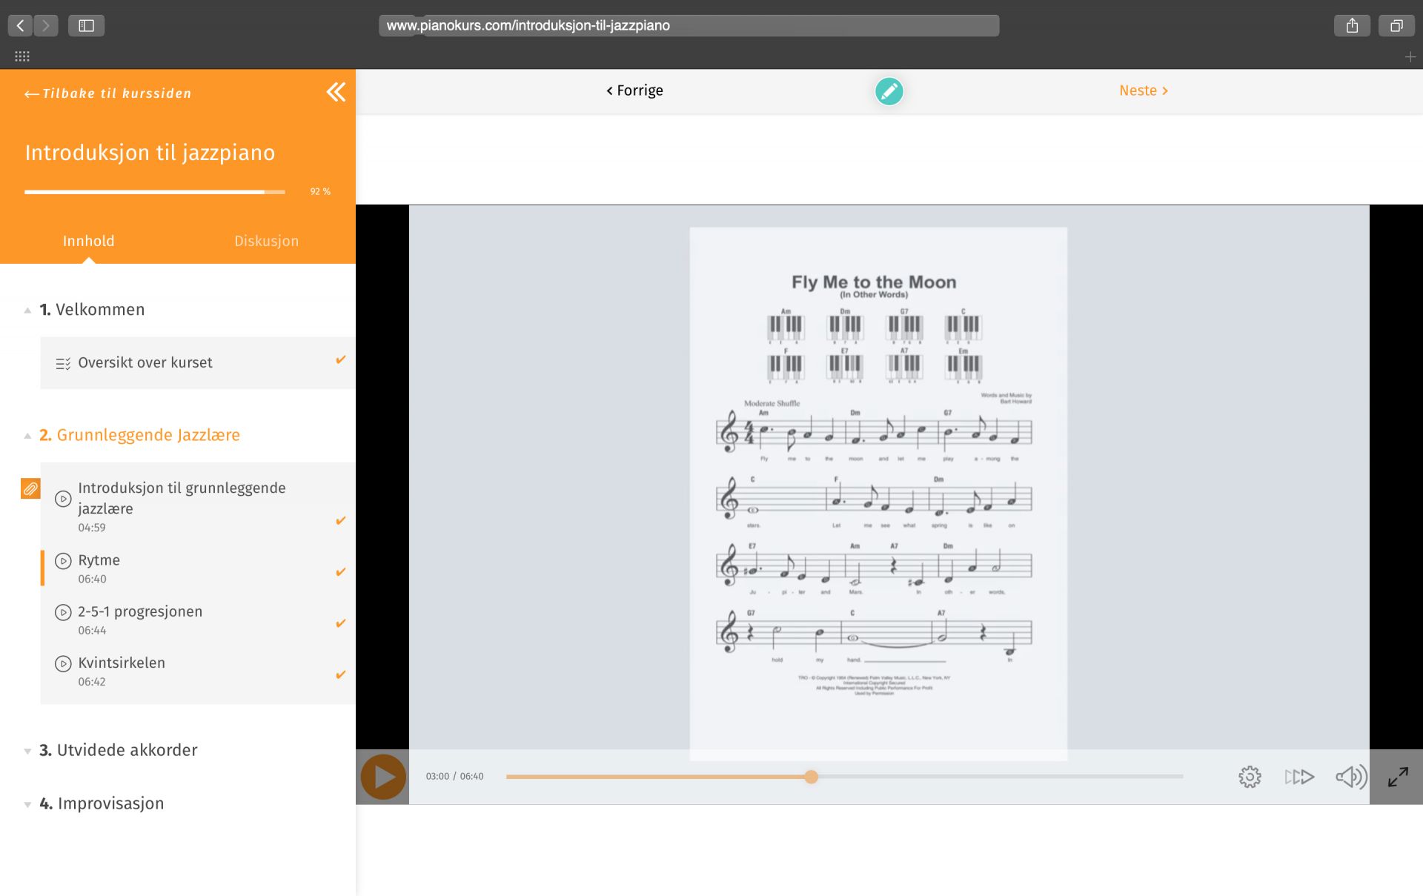Click the unplayed part of video timeline
1423x896 pixels.
pos(1001,777)
